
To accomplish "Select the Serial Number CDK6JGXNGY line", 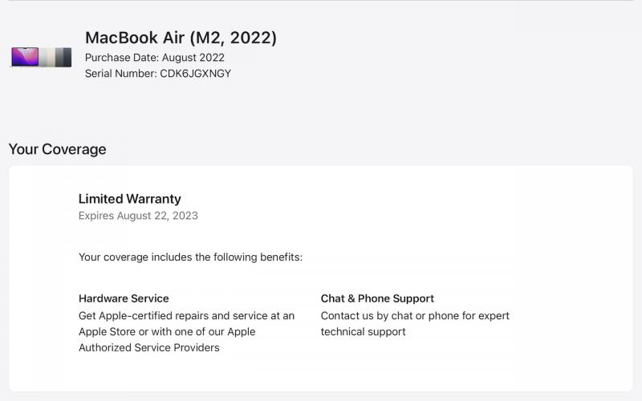I will coord(157,74).
